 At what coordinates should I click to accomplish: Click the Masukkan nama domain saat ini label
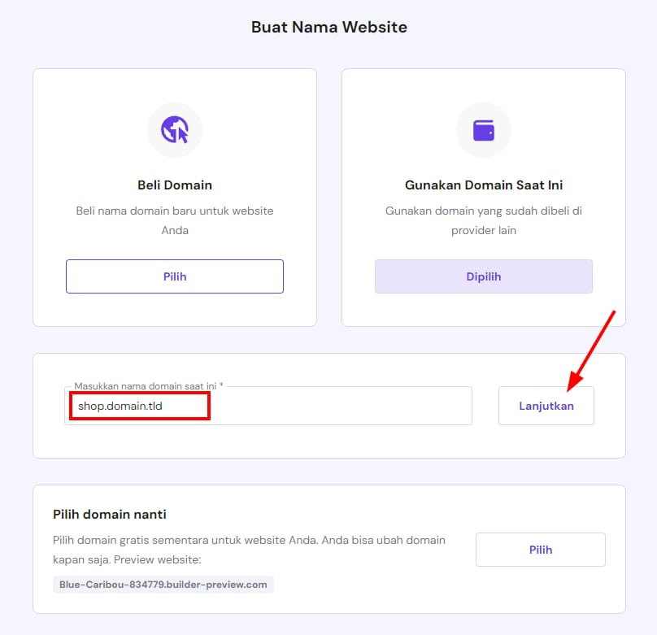148,385
